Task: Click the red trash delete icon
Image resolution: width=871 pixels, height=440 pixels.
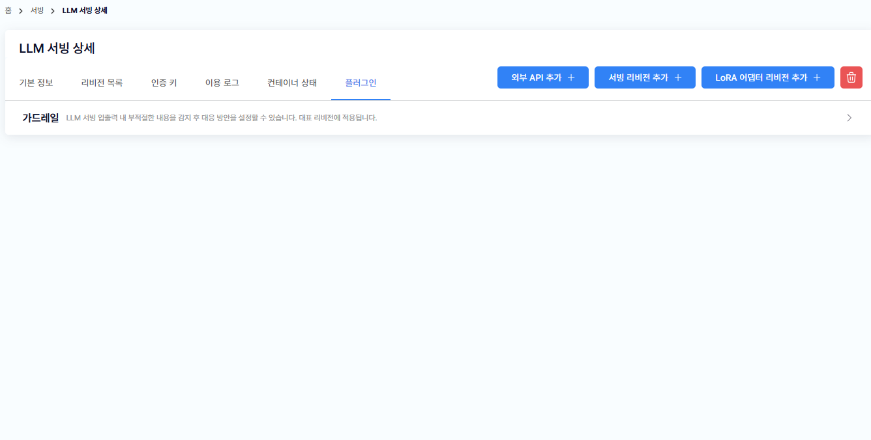Action: pos(851,77)
